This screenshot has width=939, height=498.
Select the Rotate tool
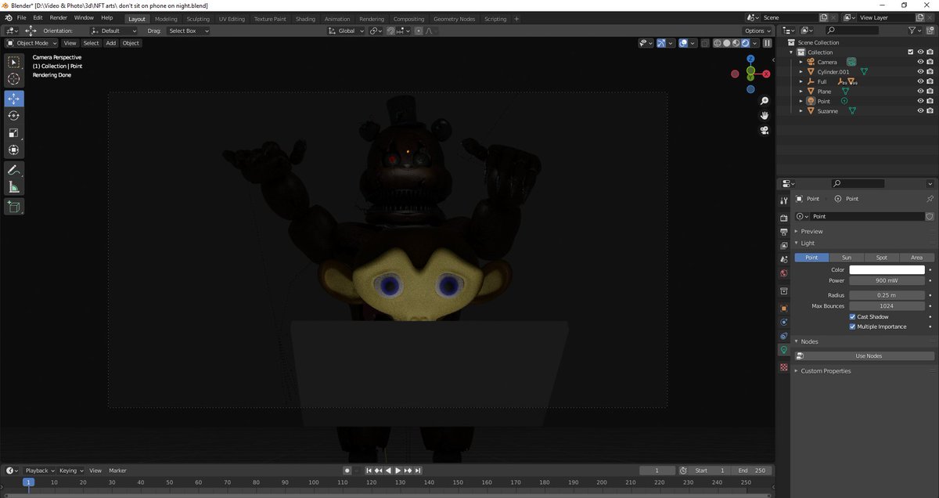click(13, 115)
